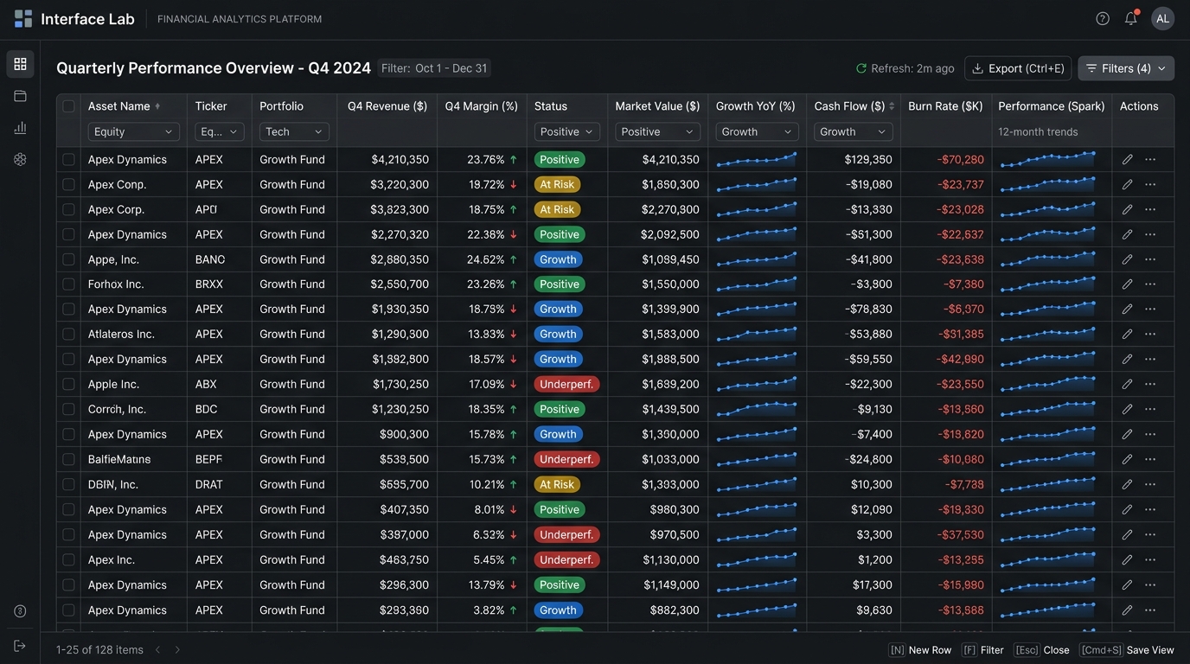The image size is (1190, 664).
Task: Open the Equity filter under Asset Name
Action: (133, 131)
